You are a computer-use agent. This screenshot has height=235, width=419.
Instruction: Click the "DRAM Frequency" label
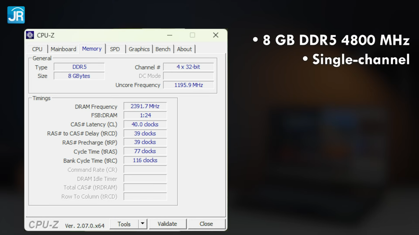(96, 107)
